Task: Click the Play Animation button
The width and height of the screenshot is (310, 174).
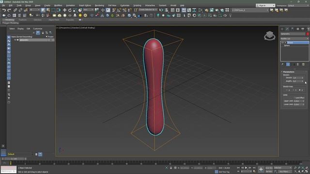Action: click(x=246, y=168)
